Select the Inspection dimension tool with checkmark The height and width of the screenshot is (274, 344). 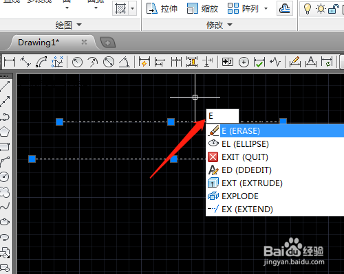point(259,62)
